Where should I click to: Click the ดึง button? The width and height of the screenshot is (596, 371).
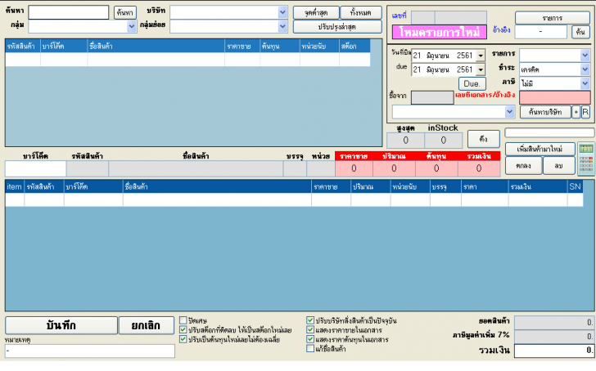tap(484, 139)
